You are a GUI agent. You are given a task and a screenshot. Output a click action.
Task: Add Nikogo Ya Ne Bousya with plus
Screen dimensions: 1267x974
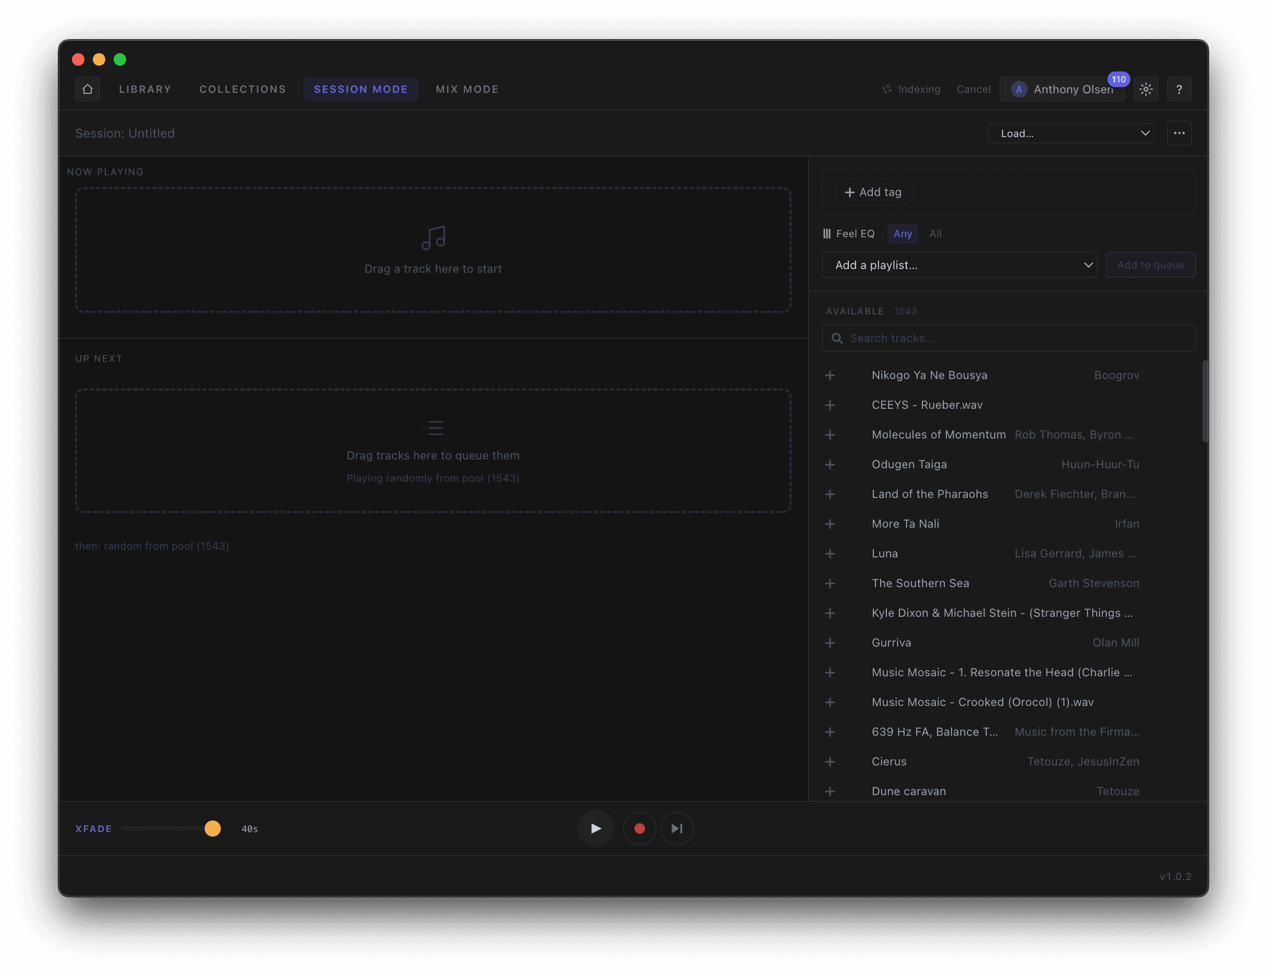[x=830, y=376]
